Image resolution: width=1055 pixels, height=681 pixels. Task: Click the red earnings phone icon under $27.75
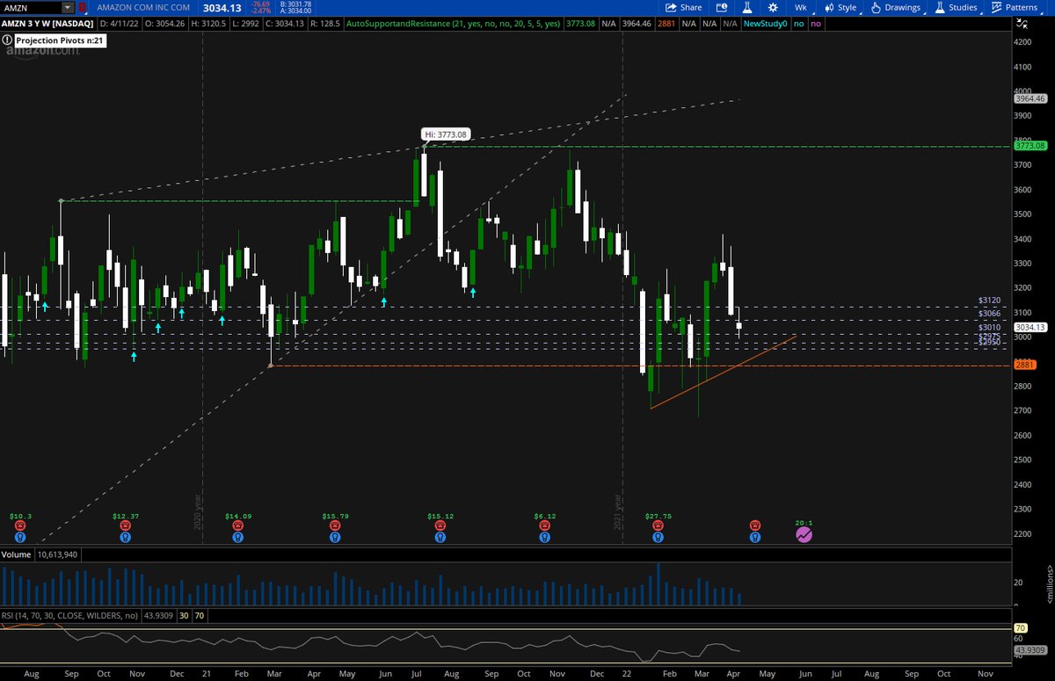pos(657,525)
